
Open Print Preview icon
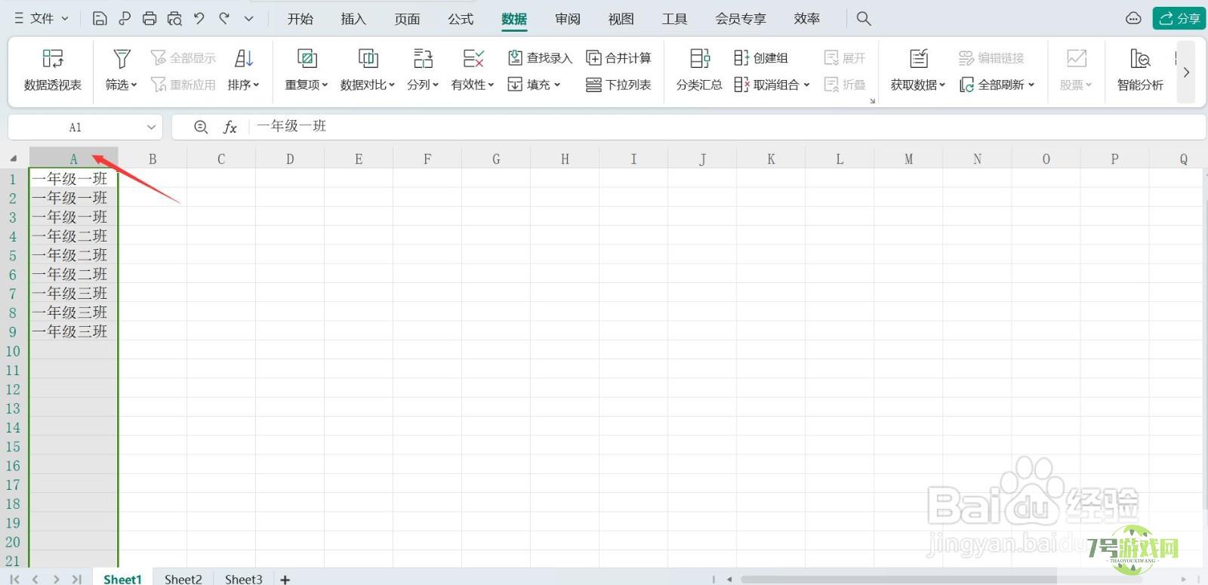174,19
